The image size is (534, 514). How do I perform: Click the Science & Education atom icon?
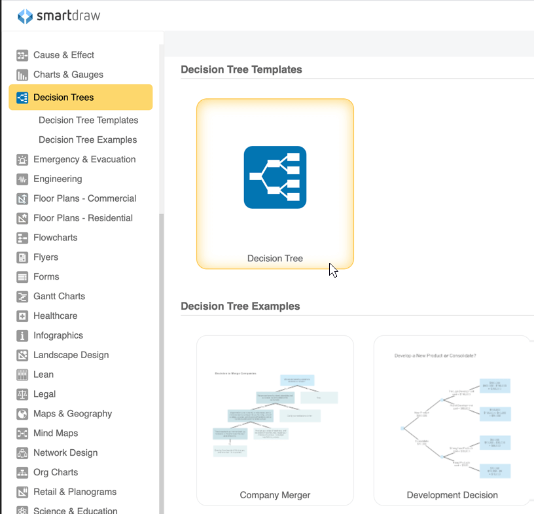click(x=22, y=510)
